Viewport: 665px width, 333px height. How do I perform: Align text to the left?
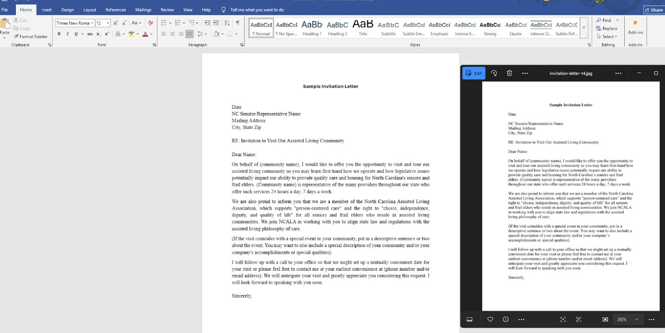pos(164,34)
